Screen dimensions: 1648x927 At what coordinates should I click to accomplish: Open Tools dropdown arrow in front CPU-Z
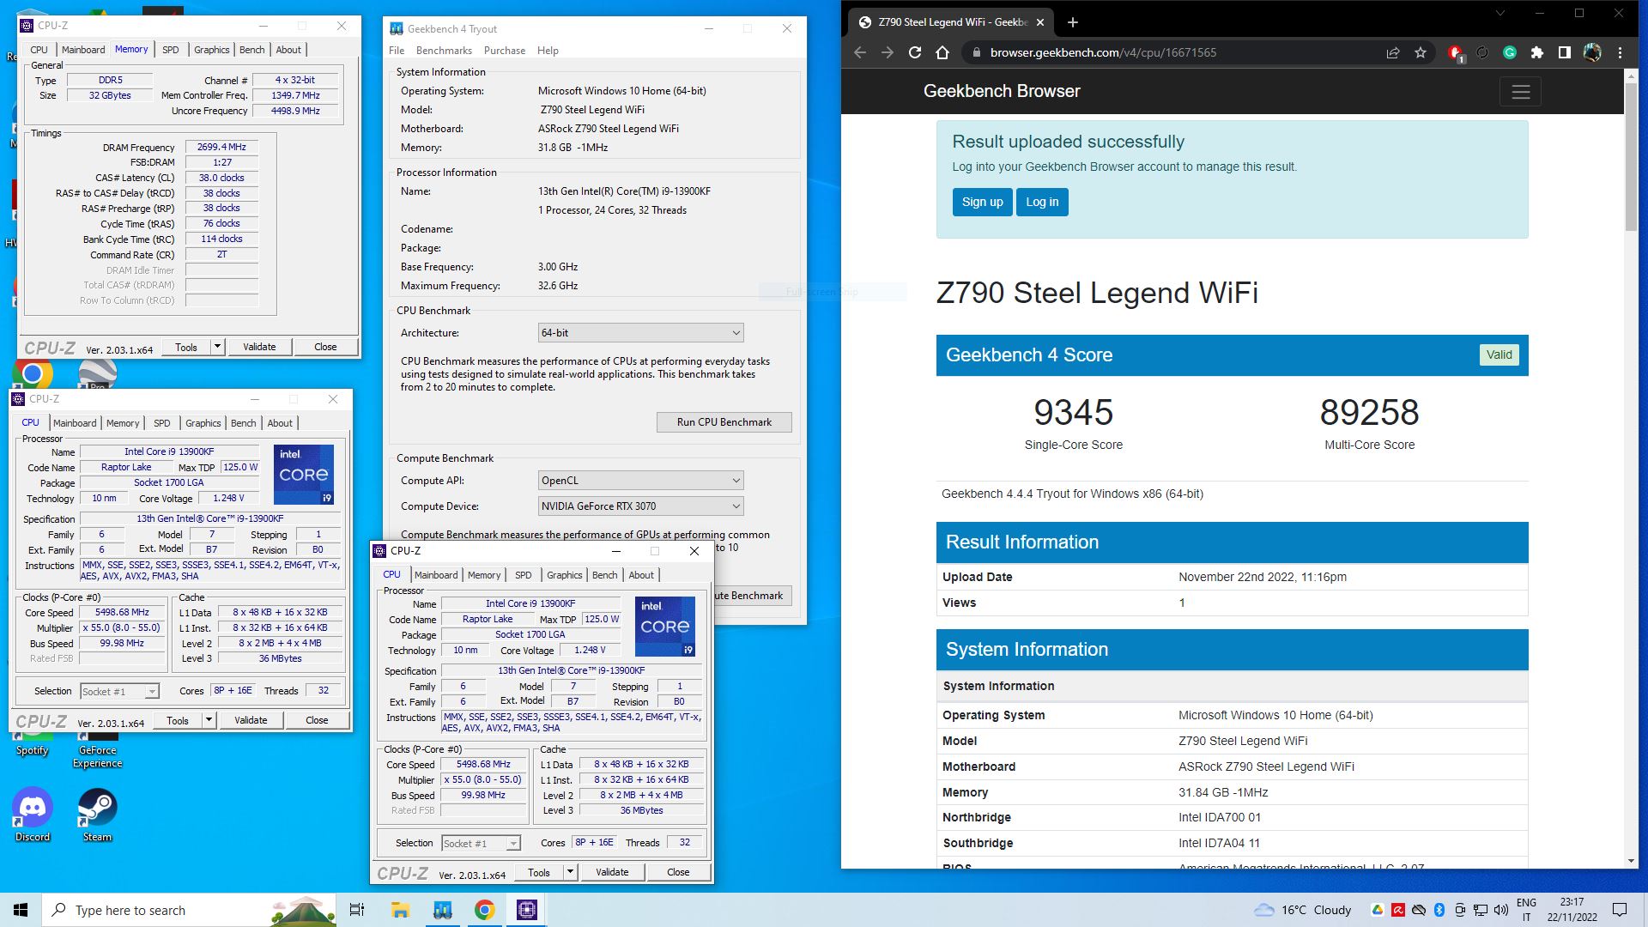click(x=571, y=872)
